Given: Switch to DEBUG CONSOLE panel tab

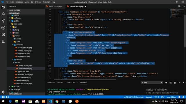Looking at the screenshot, I should pos(71,83).
